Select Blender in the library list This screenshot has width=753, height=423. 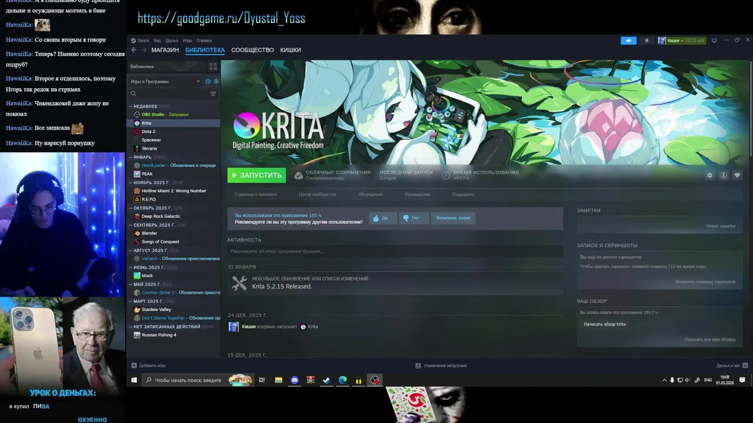[x=174, y=233]
